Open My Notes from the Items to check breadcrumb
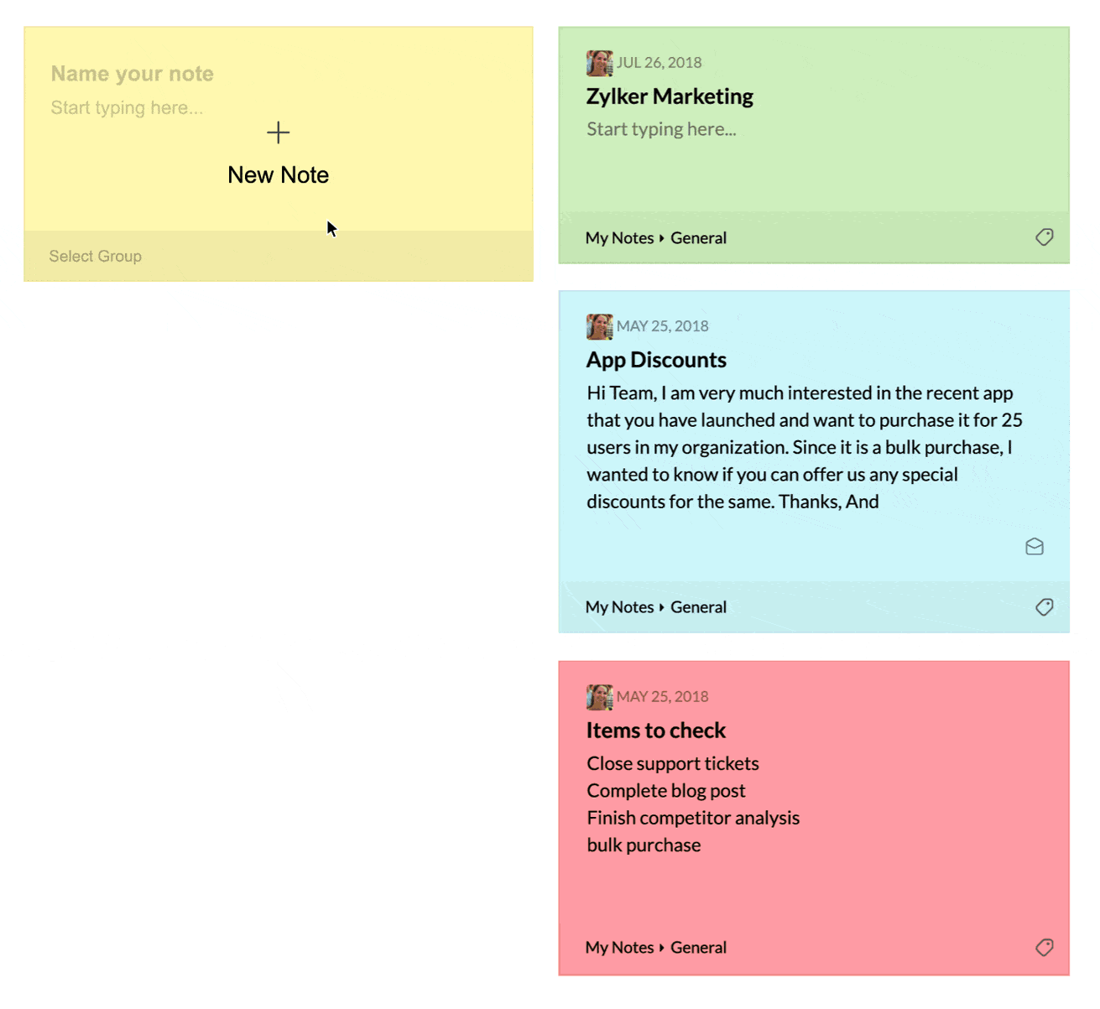Viewport: 1100px width, 1009px height. (619, 947)
